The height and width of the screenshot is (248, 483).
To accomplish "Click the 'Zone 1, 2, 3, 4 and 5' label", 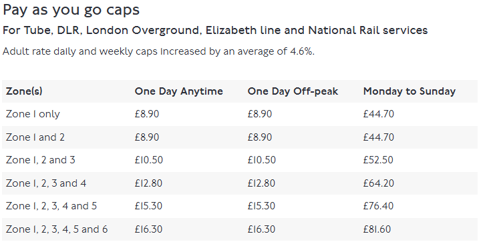I will 51,206.
